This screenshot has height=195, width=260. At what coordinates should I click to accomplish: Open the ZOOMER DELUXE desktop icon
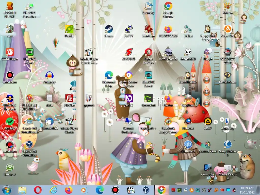pyautogui.click(x=10, y=10)
